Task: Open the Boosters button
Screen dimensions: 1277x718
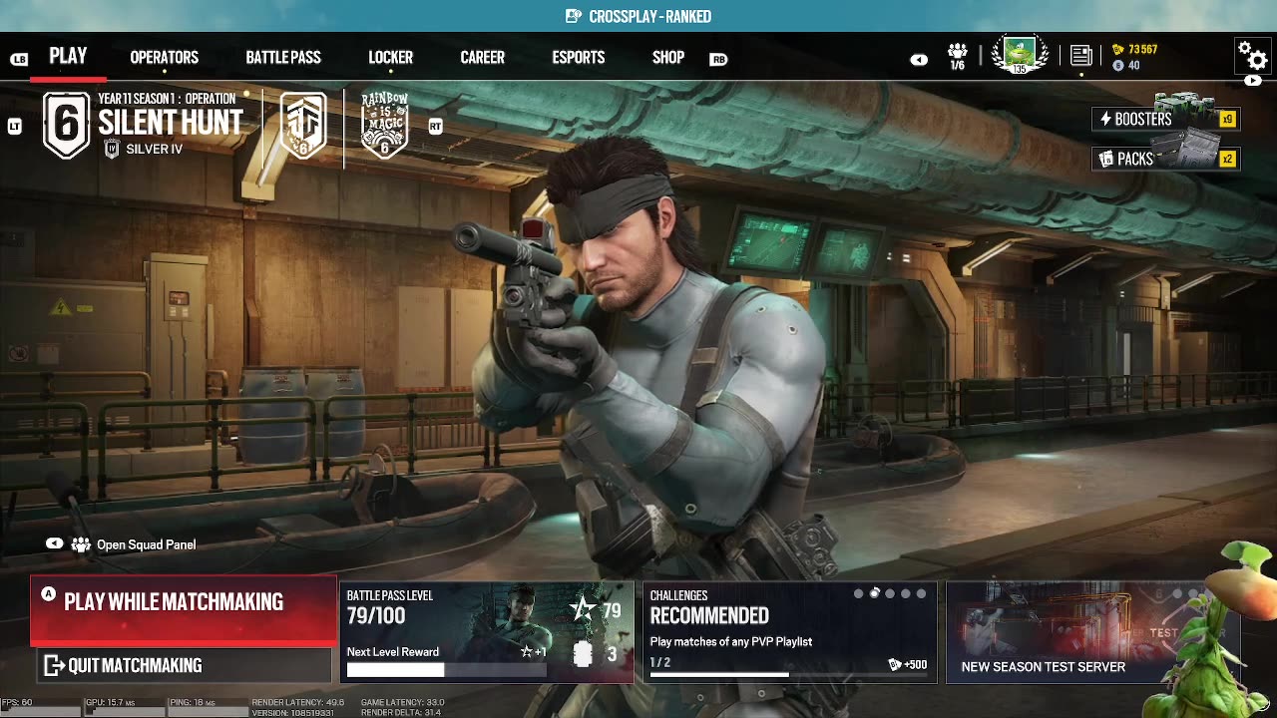Action: tap(1165, 120)
